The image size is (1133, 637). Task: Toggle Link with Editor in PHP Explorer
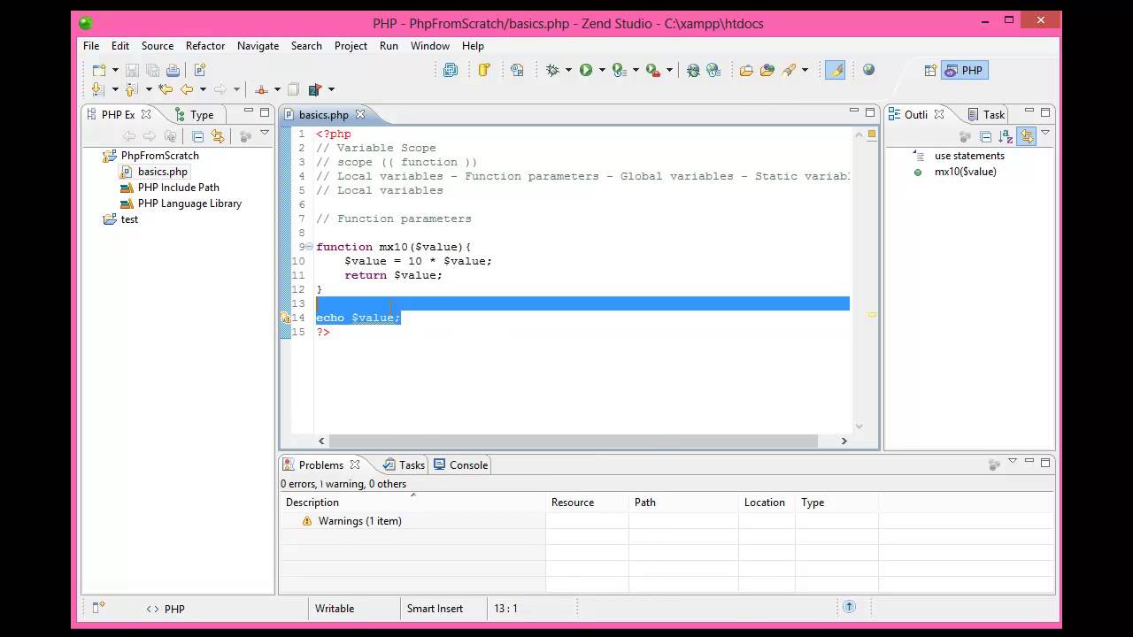(x=218, y=136)
